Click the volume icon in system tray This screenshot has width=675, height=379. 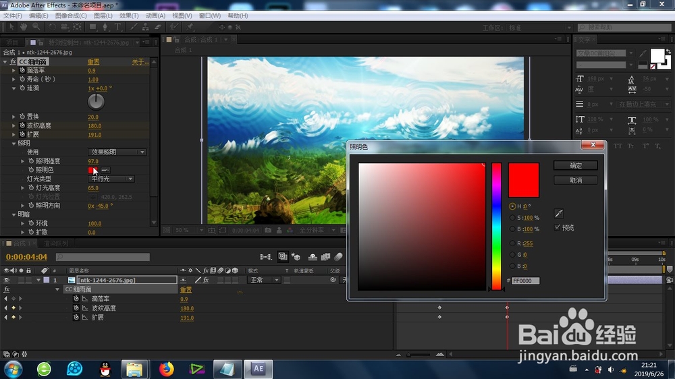tap(610, 370)
